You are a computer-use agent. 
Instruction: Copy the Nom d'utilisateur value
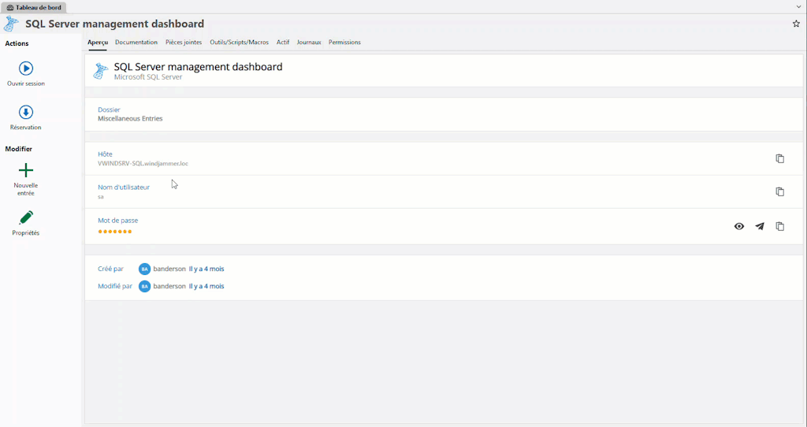pos(779,191)
